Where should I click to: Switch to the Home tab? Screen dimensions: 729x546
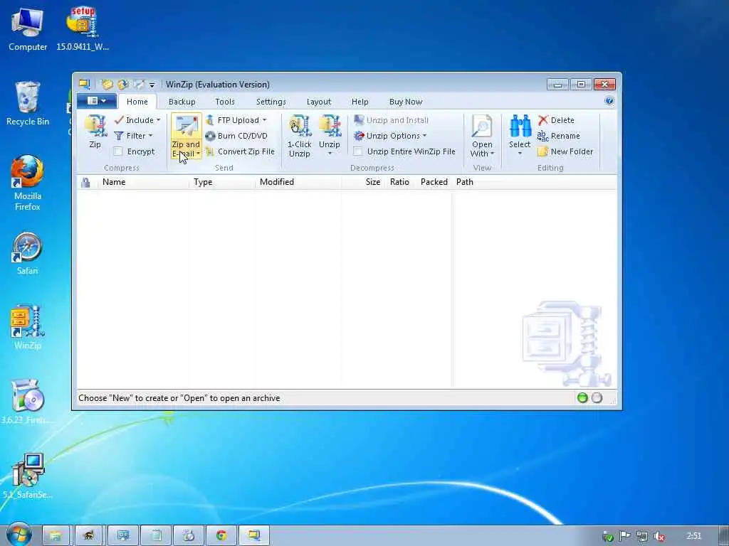click(x=137, y=102)
